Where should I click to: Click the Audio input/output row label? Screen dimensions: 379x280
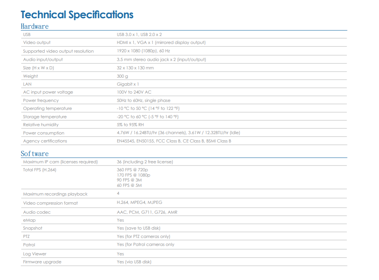click(43, 59)
